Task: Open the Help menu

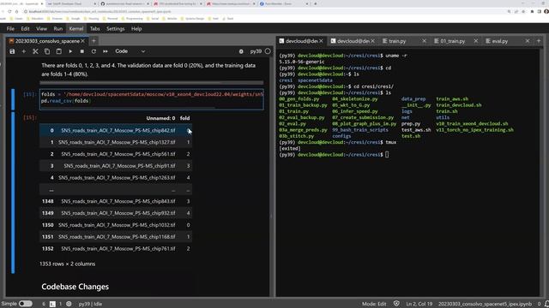Action: click(x=136, y=28)
